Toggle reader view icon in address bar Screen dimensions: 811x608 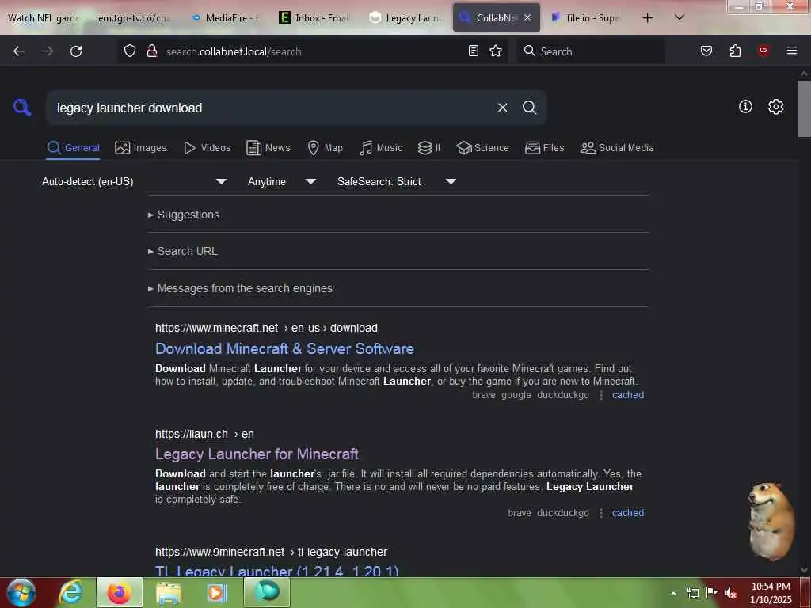pos(474,51)
